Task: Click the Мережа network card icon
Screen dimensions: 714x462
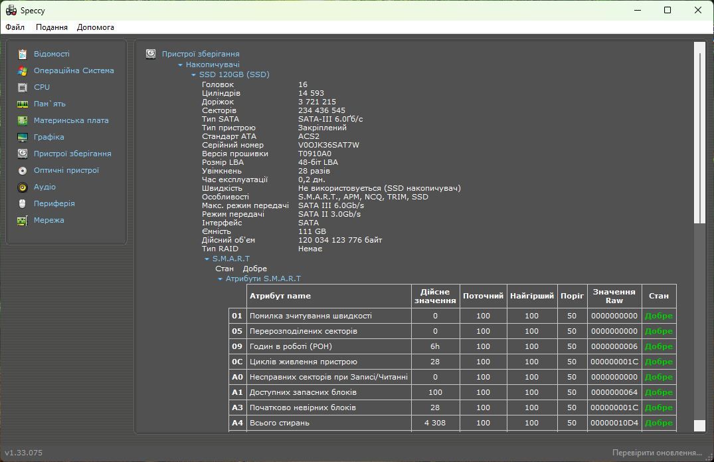Action: [x=23, y=221]
